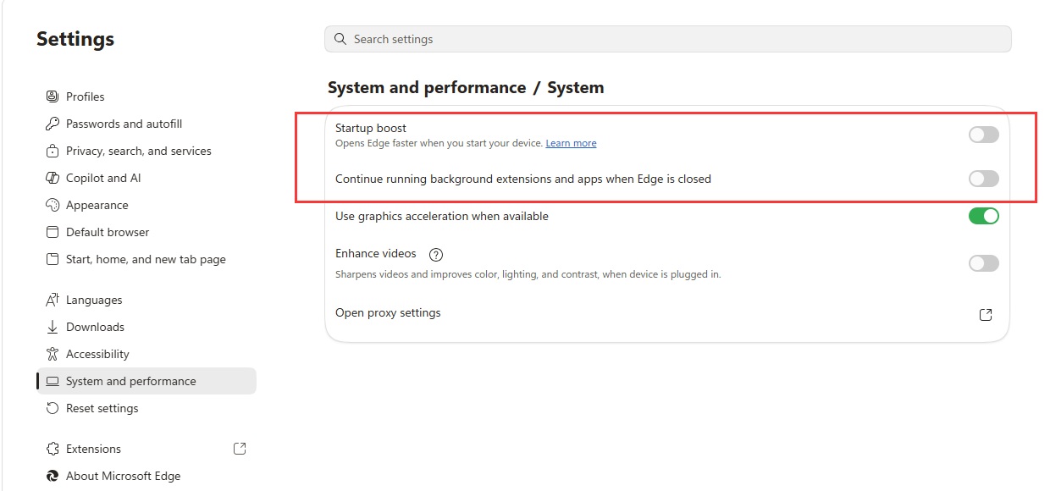Click the Passwords and autofill key icon
Screen dimensions: 1050x491
[x=52, y=124]
